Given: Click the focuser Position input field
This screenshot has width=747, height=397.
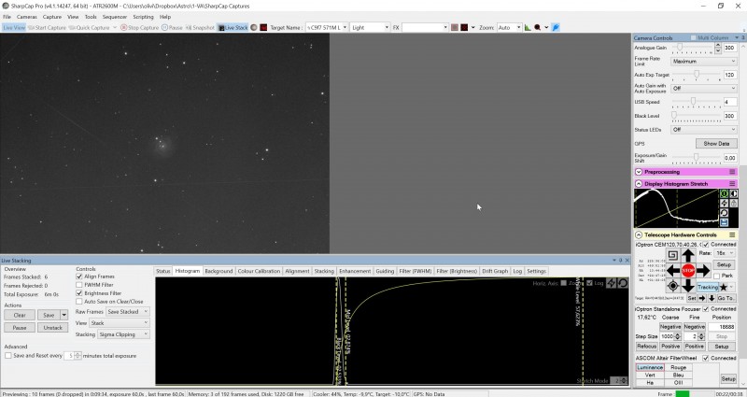Looking at the screenshot, I should point(722,327).
